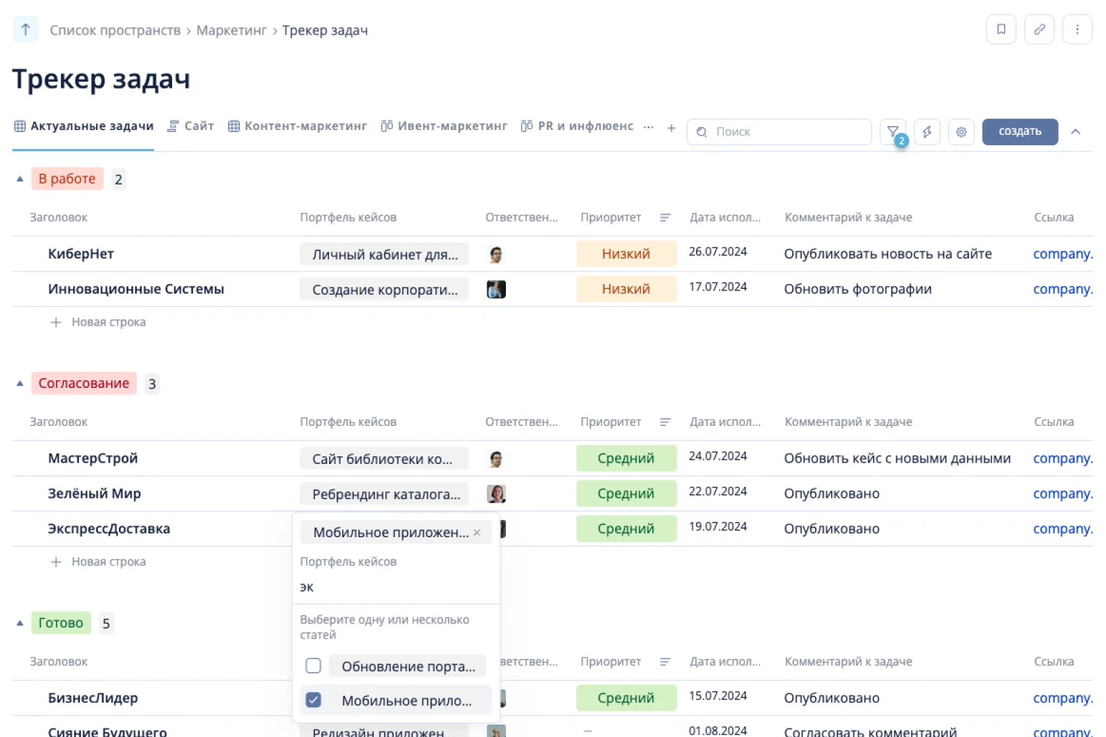Click the lightning bolt automation icon
This screenshot has height=737, width=1106.
[927, 131]
